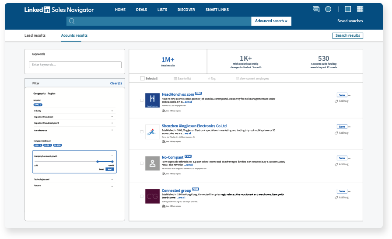Switch to Lead results tab
The width and height of the screenshot is (392, 239).
point(35,35)
